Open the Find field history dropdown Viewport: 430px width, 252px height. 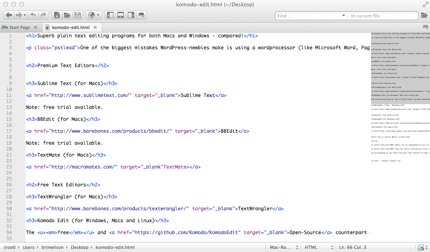click(x=344, y=16)
